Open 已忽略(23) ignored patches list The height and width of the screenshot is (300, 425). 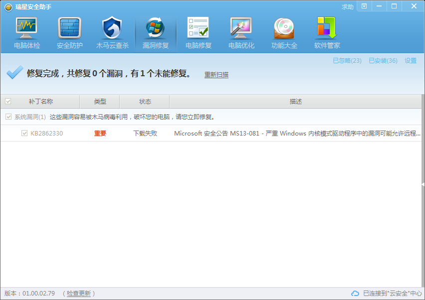[x=347, y=61]
